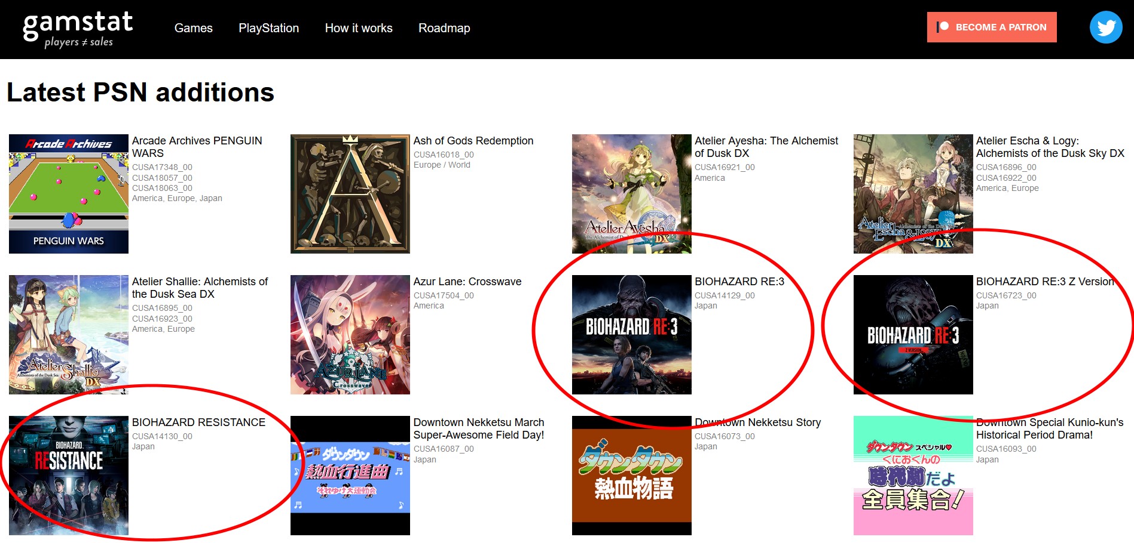Open the Roadmap page
This screenshot has height=543, width=1134.
tap(444, 28)
